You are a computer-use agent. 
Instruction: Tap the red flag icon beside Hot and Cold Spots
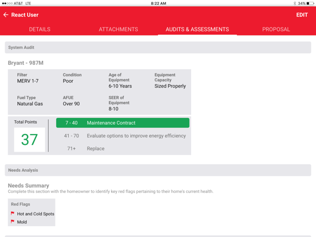(13, 213)
